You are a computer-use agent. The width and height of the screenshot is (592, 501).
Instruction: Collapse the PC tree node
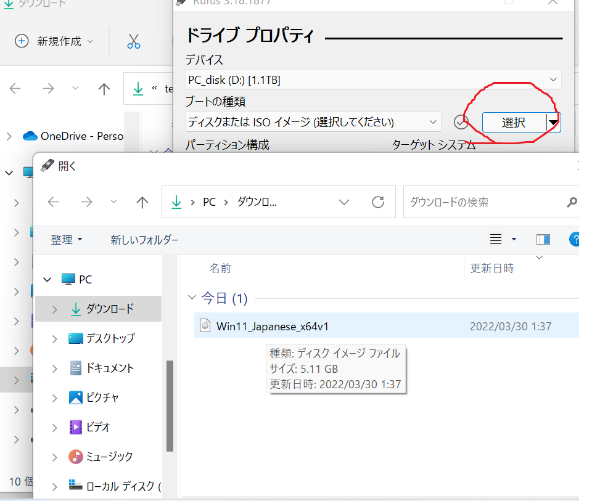point(47,280)
